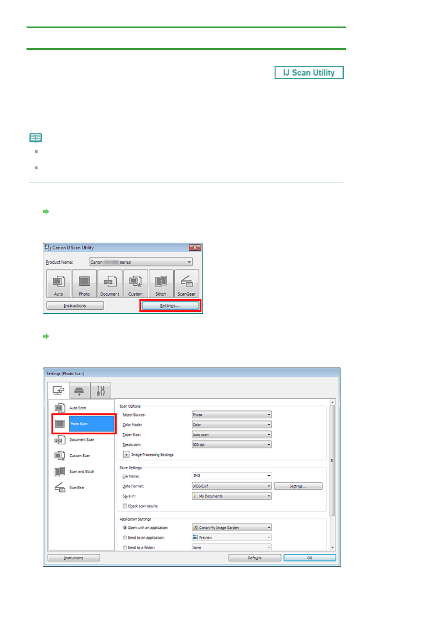Switch to scan from operation panel tab
The width and height of the screenshot is (438, 620).
[80, 391]
